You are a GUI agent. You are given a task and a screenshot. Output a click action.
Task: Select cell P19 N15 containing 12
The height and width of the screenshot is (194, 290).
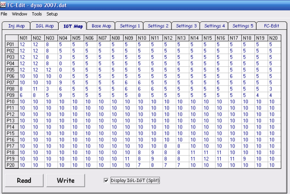[x=209, y=159]
